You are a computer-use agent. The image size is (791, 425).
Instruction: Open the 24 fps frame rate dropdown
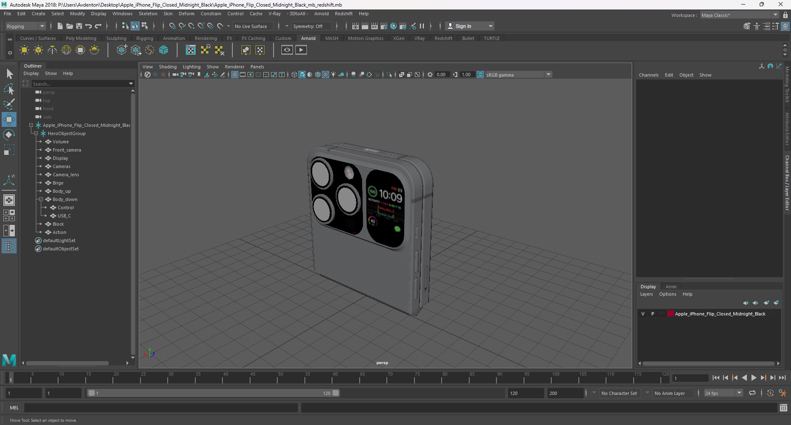pos(723,393)
